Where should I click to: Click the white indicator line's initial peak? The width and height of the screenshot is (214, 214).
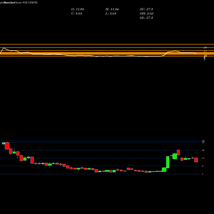tap(3, 48)
